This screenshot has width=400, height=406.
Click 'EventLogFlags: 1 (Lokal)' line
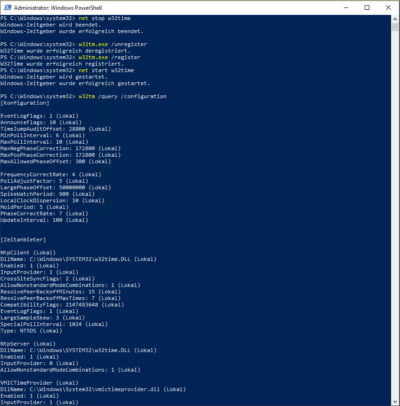(40, 311)
